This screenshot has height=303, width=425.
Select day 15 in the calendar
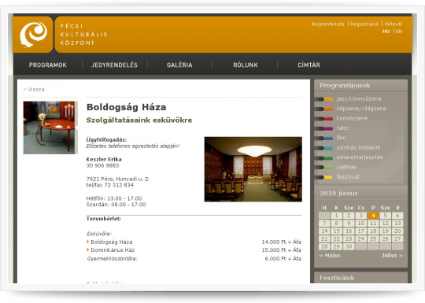pyautogui.click(x=336, y=231)
